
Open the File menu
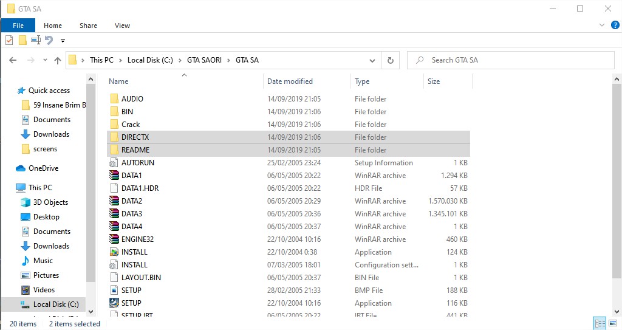(18, 26)
